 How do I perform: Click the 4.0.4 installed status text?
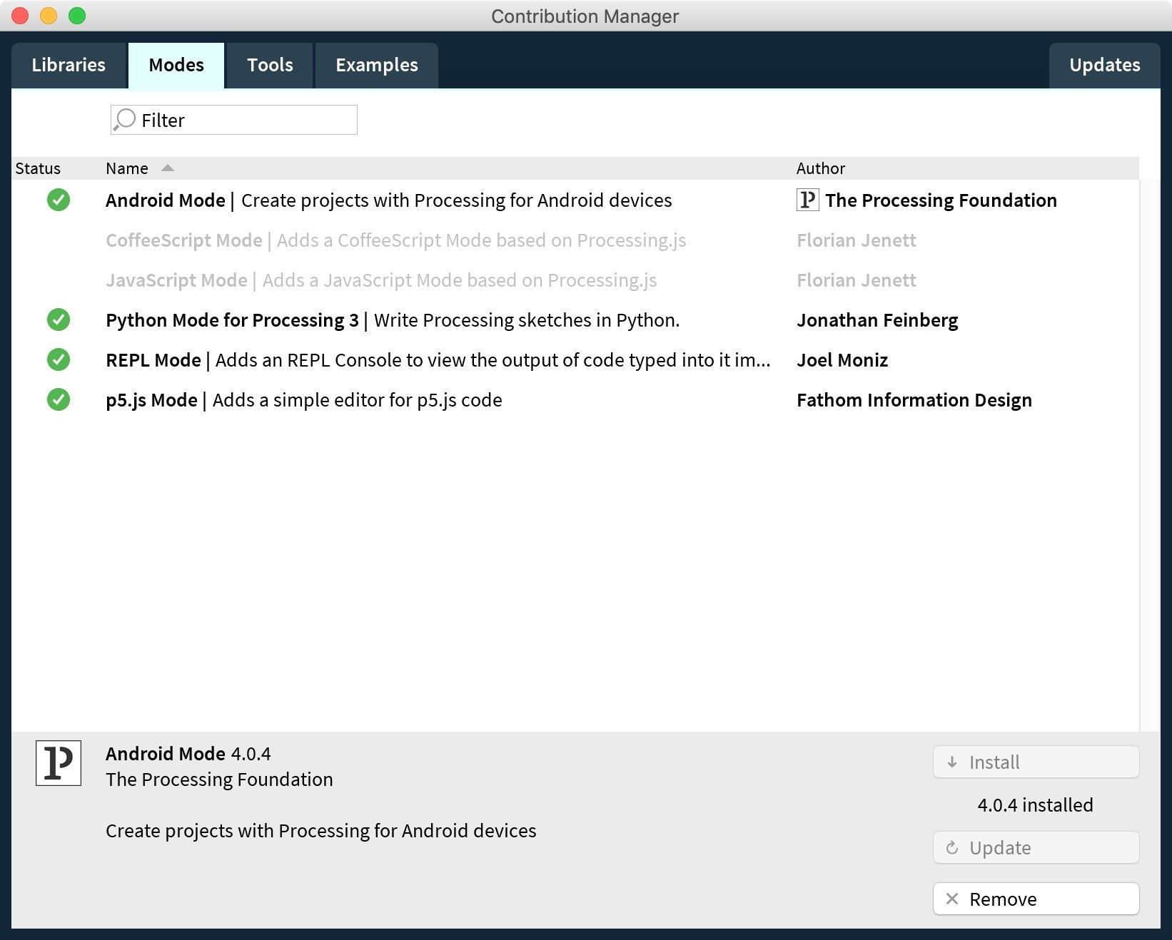[1036, 805]
